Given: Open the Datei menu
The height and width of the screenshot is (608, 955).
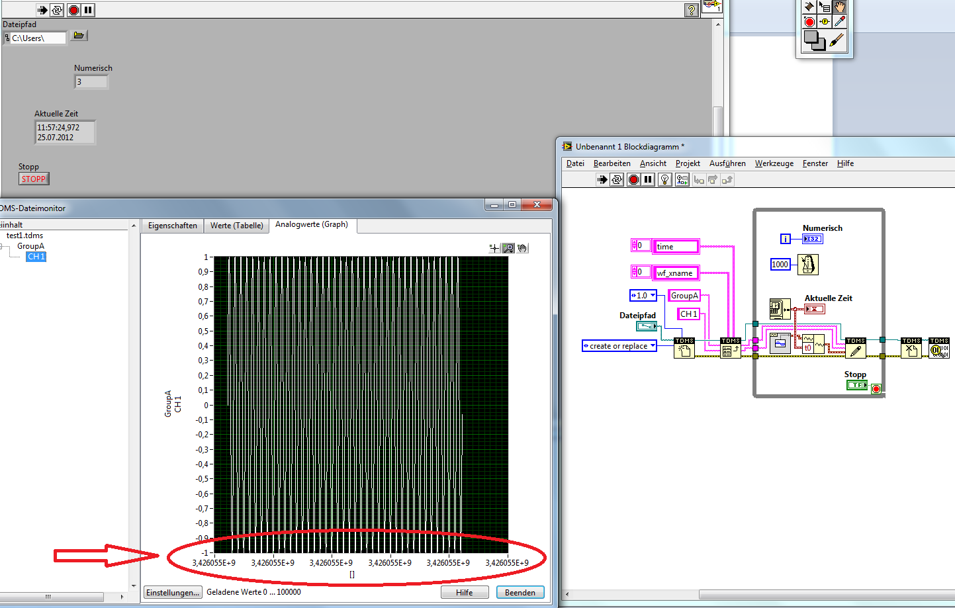Looking at the screenshot, I should coord(575,163).
